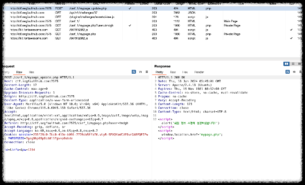305x185 pixels.
Task: Select the /plugins/challenges/assets/view.js request row
Action: pyautogui.click(x=152, y=17)
